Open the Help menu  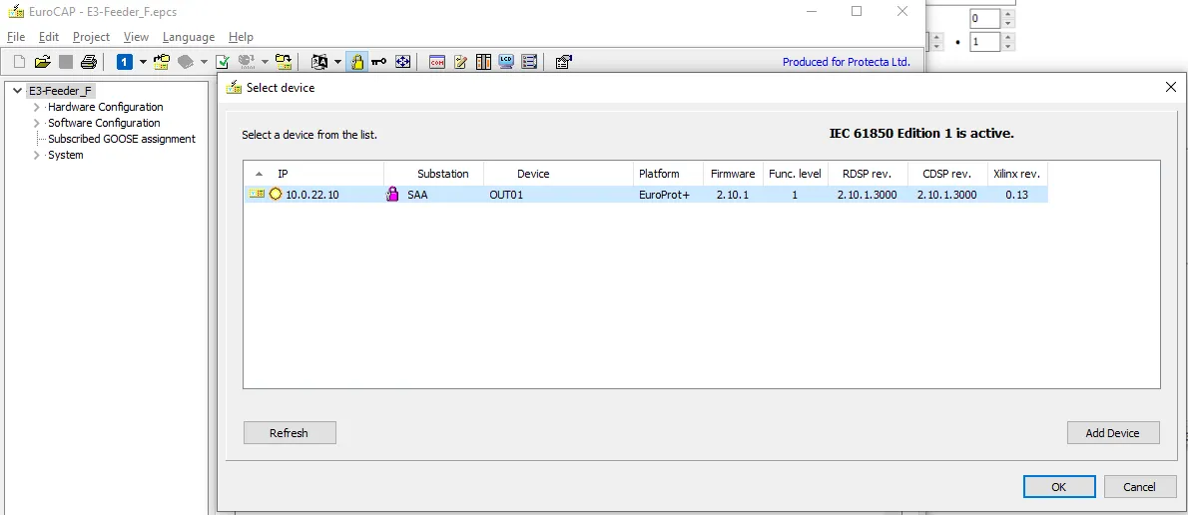point(241,36)
